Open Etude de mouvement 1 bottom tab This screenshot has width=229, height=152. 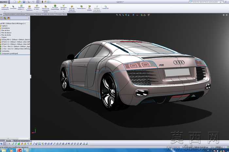(x=22, y=141)
